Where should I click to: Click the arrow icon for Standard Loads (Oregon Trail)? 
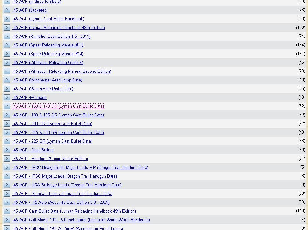(x=7, y=193)
